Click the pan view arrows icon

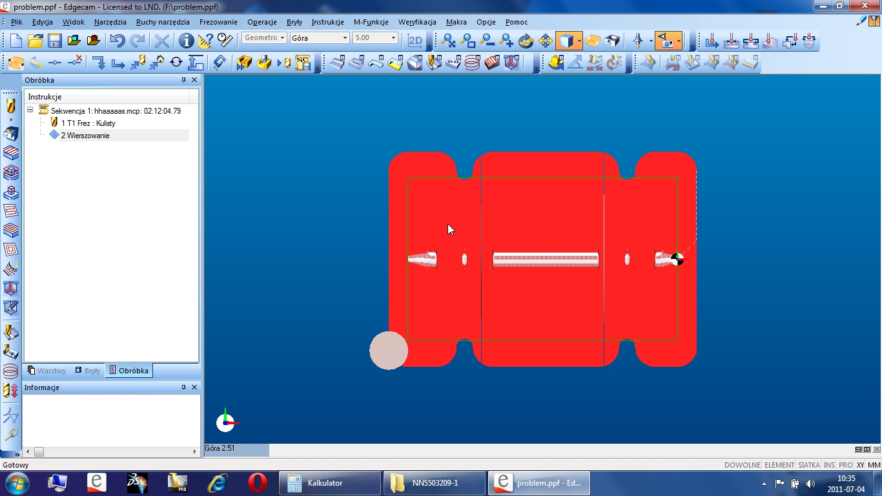click(545, 41)
